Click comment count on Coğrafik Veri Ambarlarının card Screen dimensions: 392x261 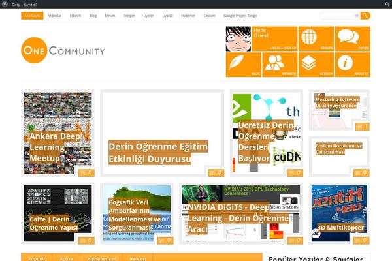(165, 240)
